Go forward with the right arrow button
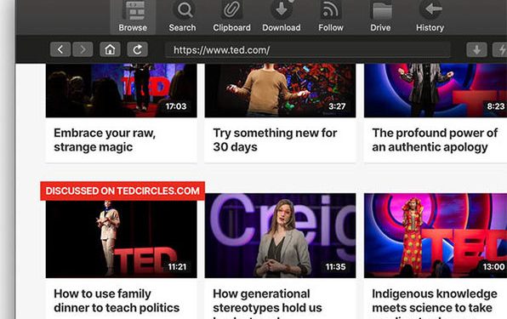Image resolution: width=507 pixels, height=319 pixels. click(x=83, y=49)
